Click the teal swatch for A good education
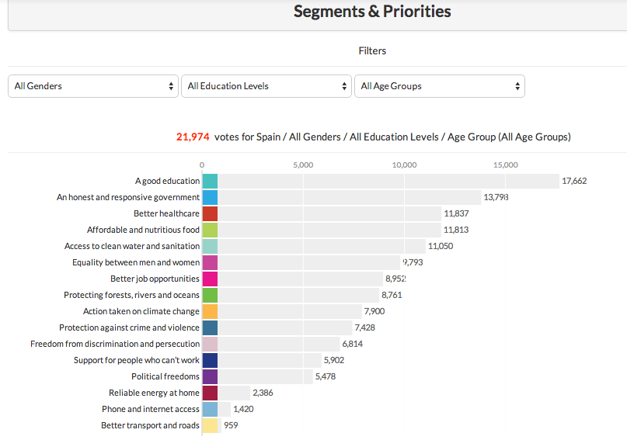 [210, 181]
